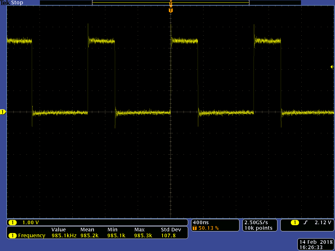This screenshot has width=335, height=251.
Task: Click the record view bar at top of display
Action: point(170,3)
